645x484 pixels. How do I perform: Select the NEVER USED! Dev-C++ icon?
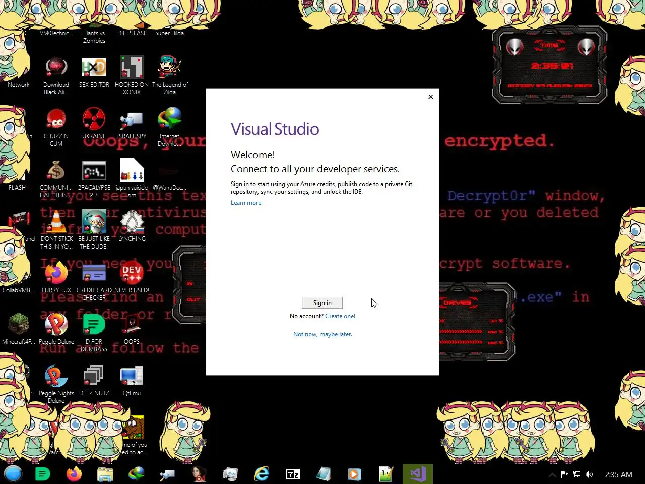[x=132, y=277]
